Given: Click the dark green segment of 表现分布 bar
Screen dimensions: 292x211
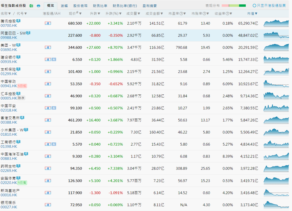Looking at the screenshot, I should pyautogui.click(x=242, y=6).
